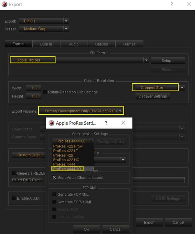Open help question mark in Export window
This screenshot has width=195, height=234.
pos(172,4)
